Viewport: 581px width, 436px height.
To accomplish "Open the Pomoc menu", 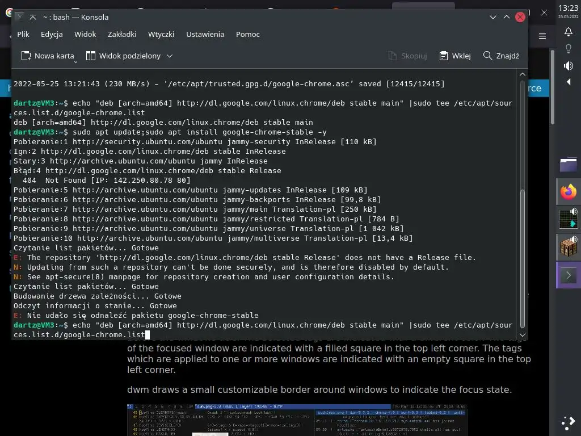I will click(247, 34).
